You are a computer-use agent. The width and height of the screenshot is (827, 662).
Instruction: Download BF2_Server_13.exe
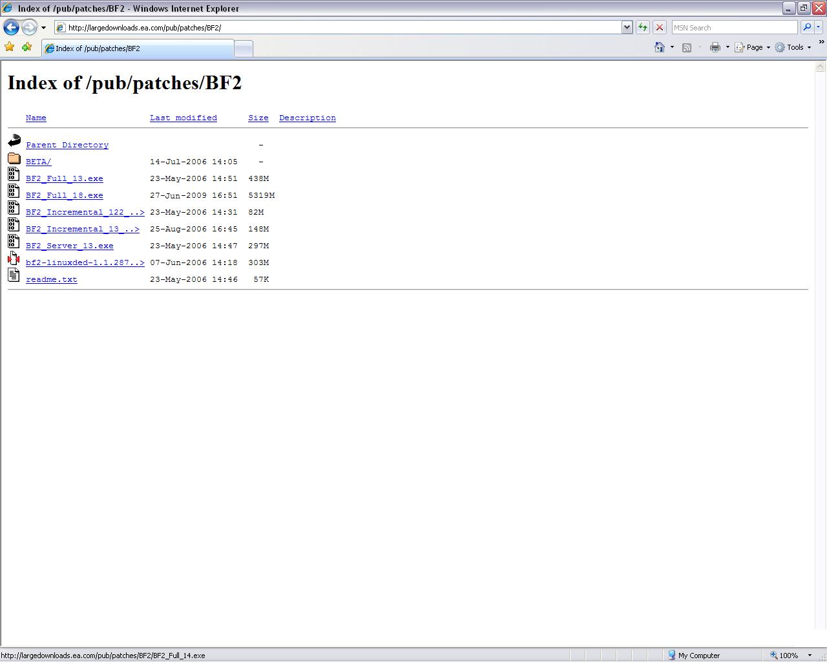tap(70, 246)
